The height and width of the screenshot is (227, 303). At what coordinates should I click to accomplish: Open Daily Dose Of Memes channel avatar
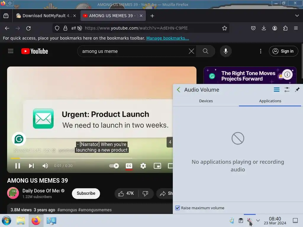[x=13, y=193]
